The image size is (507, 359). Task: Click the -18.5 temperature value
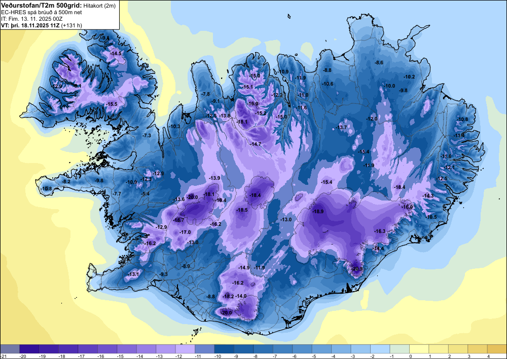pos(242,210)
